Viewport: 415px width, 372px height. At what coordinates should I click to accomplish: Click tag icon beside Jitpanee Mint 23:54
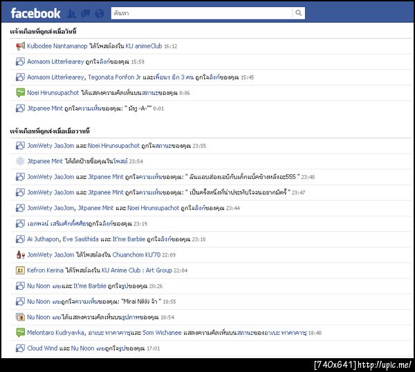20,161
